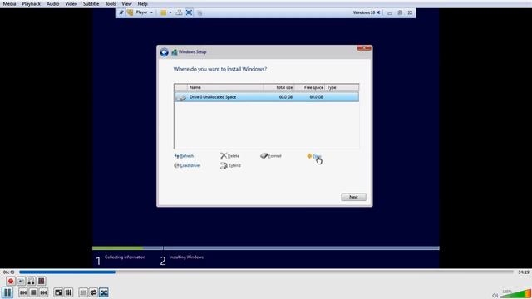Open the Media menu

pos(9,3)
